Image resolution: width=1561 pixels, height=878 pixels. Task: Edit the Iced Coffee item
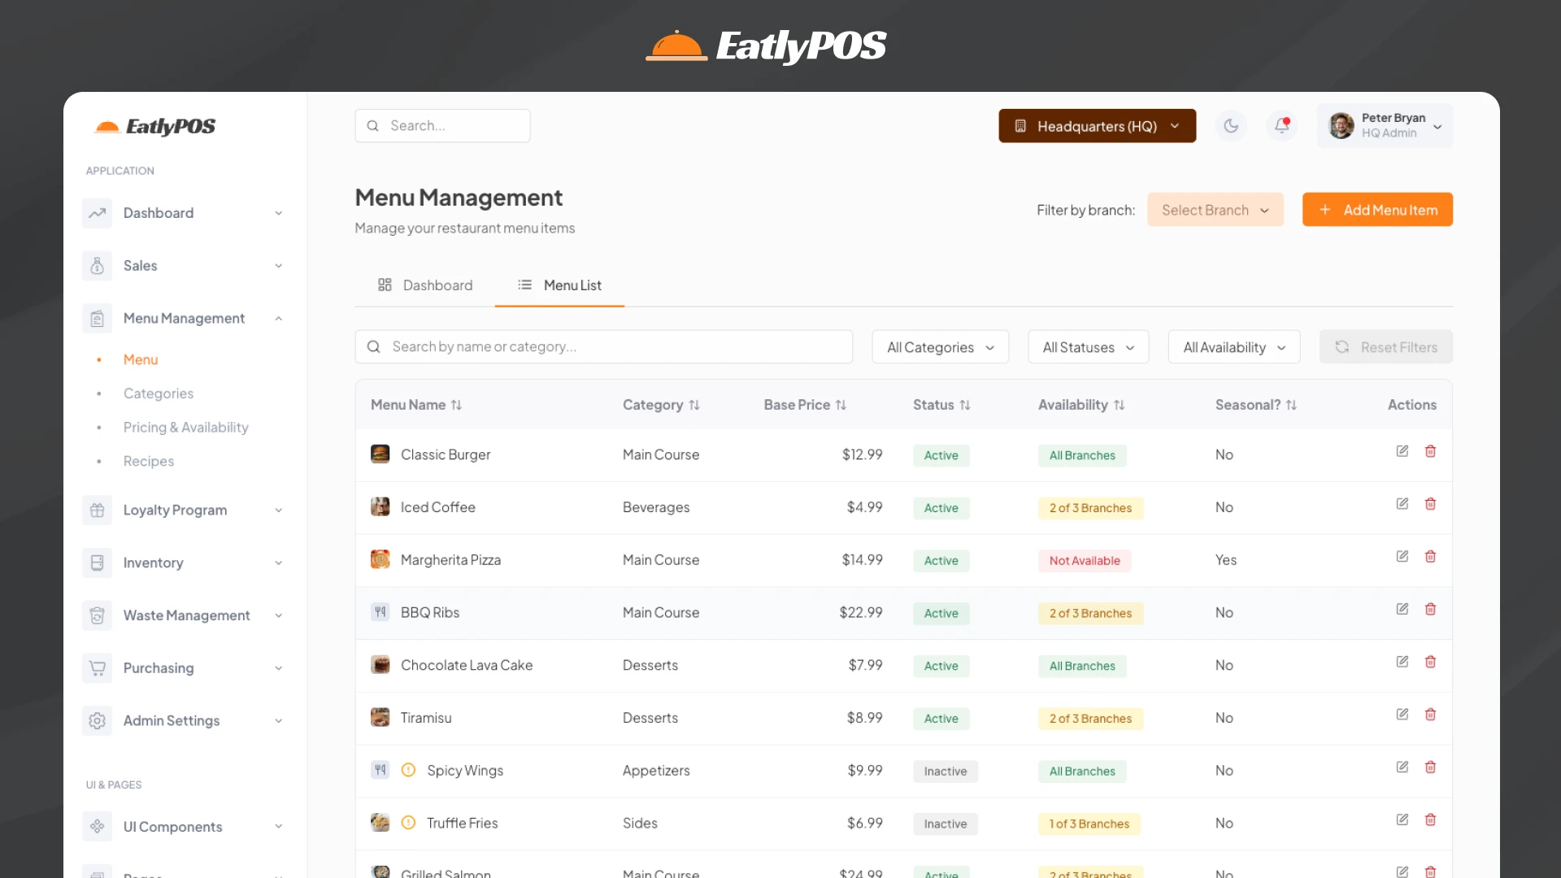pos(1402,504)
